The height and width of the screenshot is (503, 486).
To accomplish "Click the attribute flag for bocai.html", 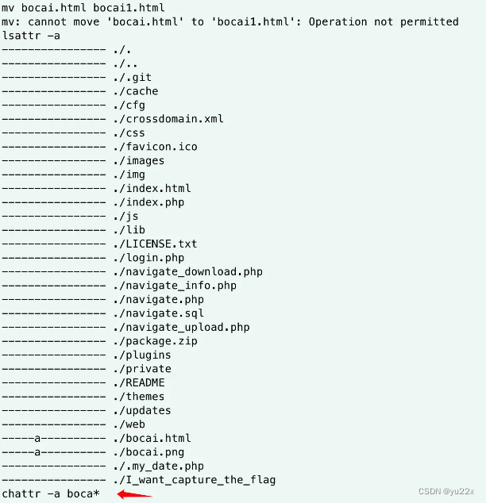I will click(x=37, y=438).
